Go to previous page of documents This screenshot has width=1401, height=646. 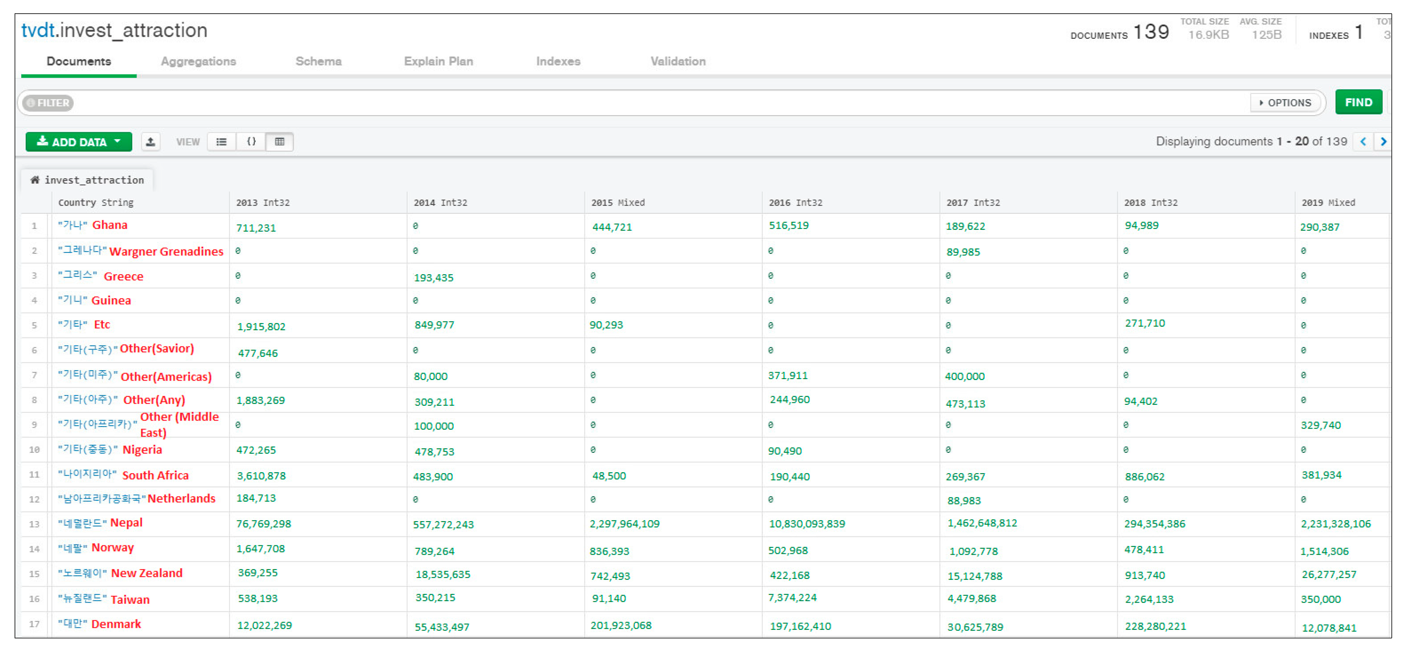click(1363, 142)
